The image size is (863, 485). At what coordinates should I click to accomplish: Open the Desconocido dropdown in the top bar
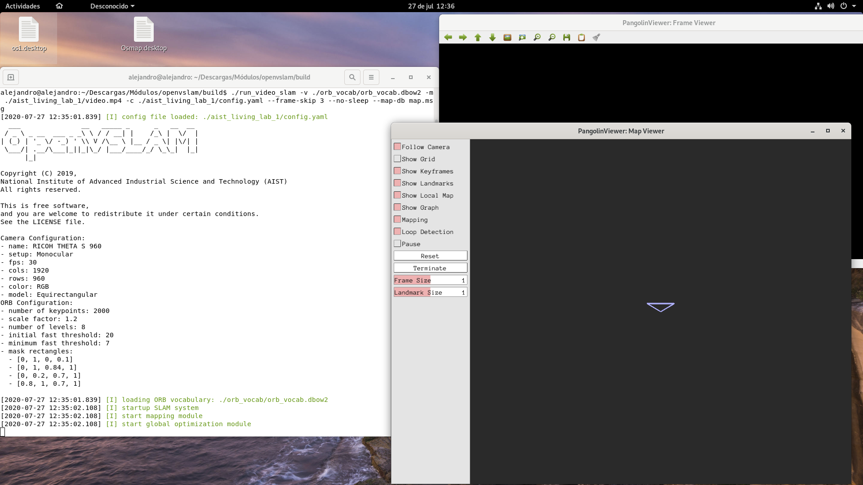(111, 6)
